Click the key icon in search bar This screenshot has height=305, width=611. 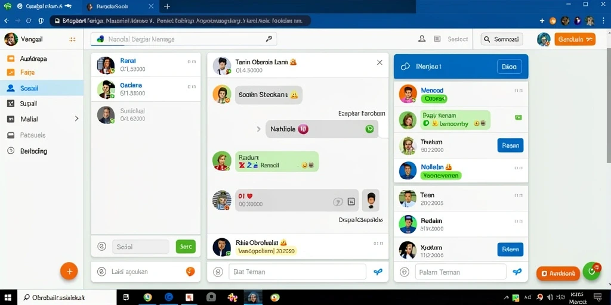coord(269,39)
